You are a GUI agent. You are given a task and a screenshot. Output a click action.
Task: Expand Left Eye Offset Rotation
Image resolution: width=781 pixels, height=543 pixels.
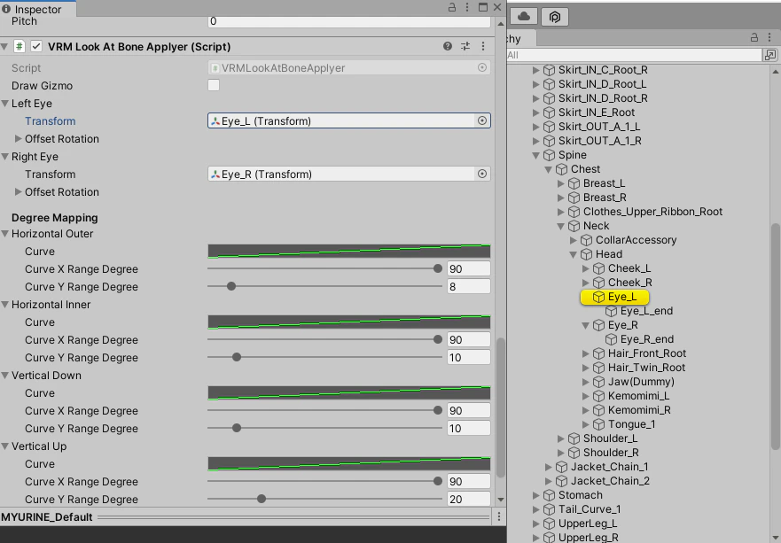19,139
